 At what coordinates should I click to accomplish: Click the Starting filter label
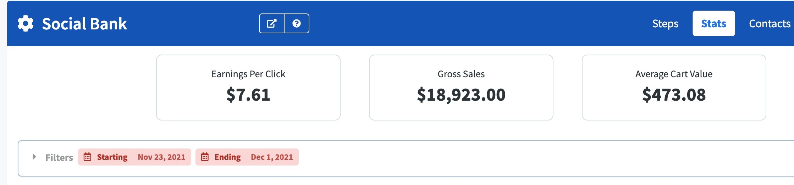[112, 157]
